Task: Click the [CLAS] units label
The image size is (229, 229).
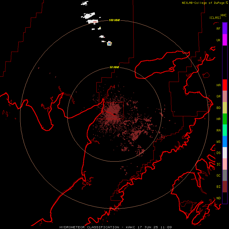Action: pyautogui.click(x=215, y=18)
